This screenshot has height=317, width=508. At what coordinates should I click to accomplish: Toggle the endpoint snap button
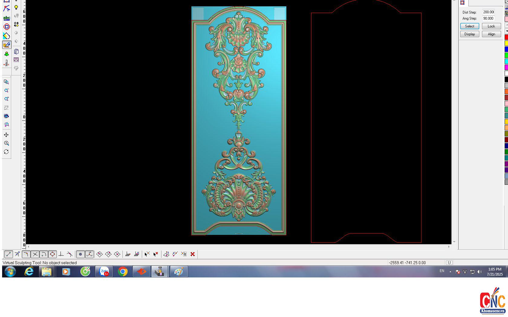point(8,254)
